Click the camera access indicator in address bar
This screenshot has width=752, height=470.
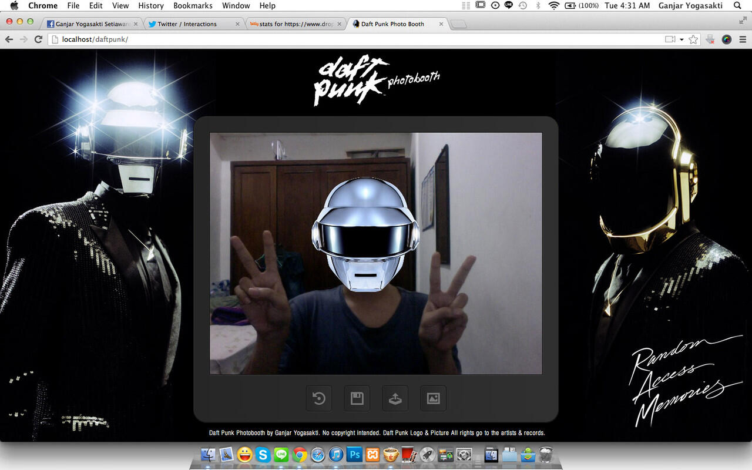(670, 39)
